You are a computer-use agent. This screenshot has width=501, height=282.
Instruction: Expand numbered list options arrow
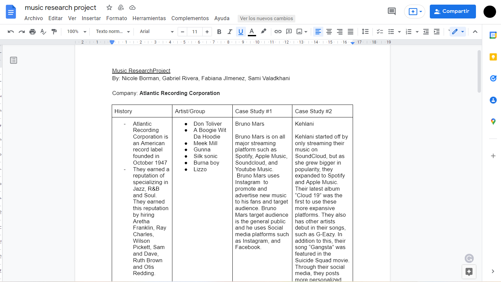pos(417,32)
